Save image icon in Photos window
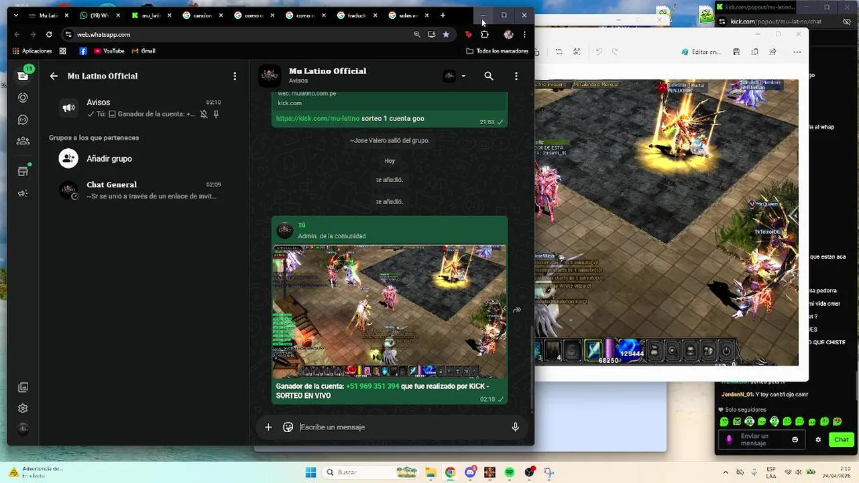This screenshot has width=859, height=483. pos(736,52)
